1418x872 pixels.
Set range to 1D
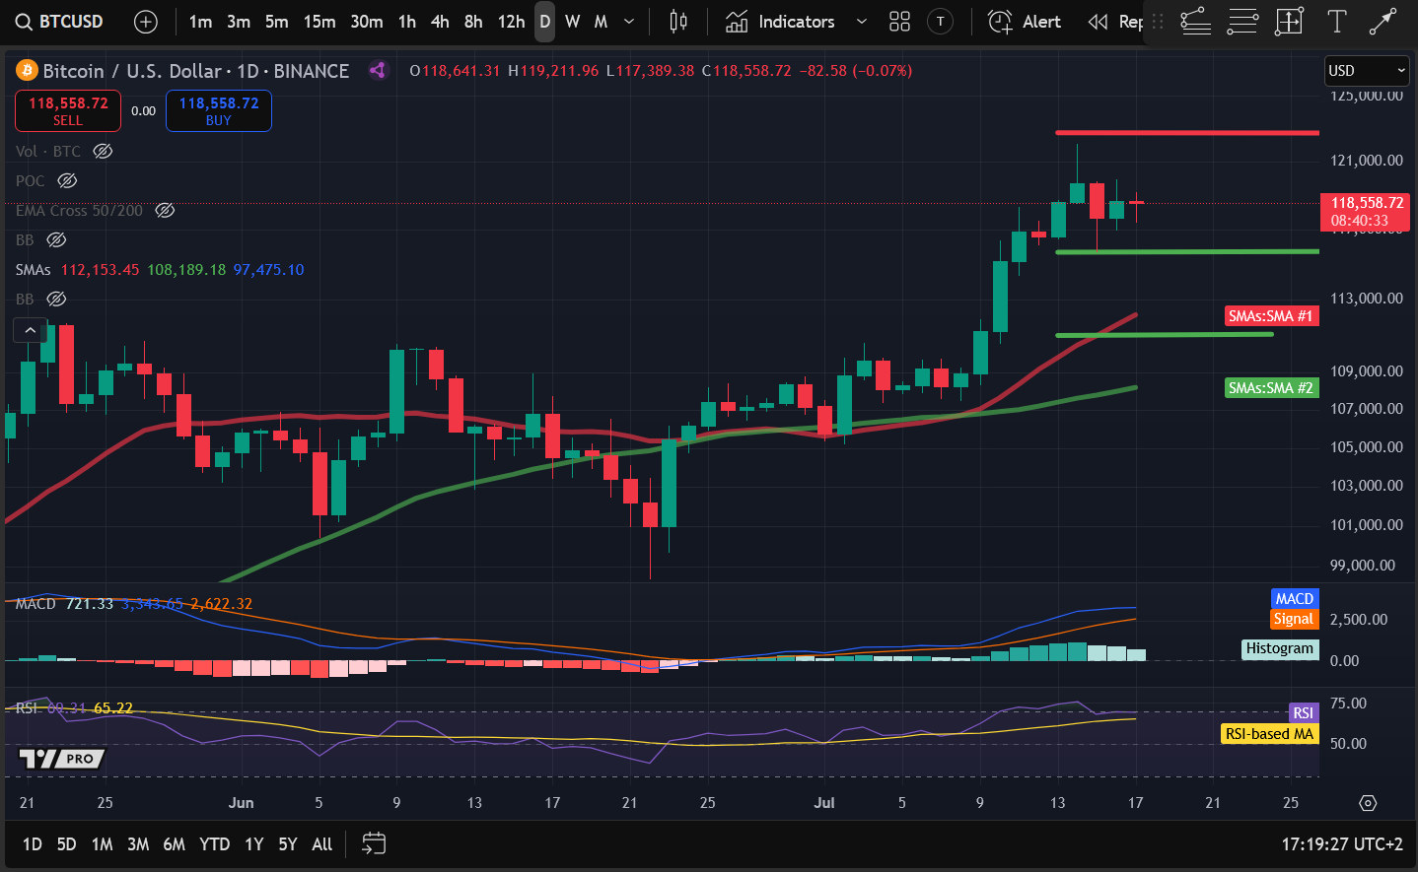tap(33, 844)
